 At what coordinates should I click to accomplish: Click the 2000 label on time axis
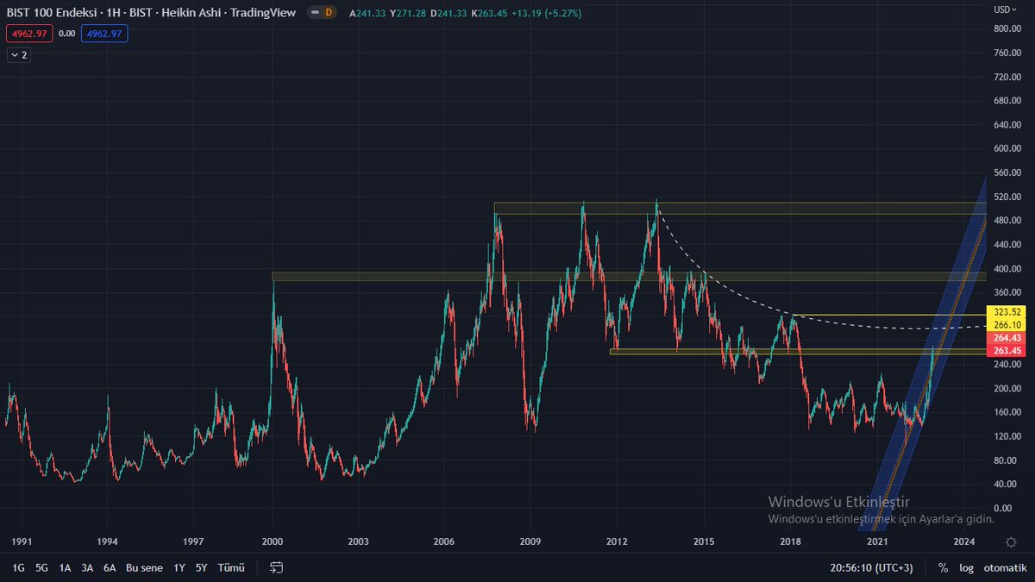click(x=273, y=541)
